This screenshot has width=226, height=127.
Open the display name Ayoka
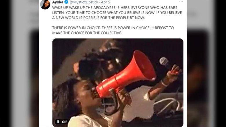(58, 2)
